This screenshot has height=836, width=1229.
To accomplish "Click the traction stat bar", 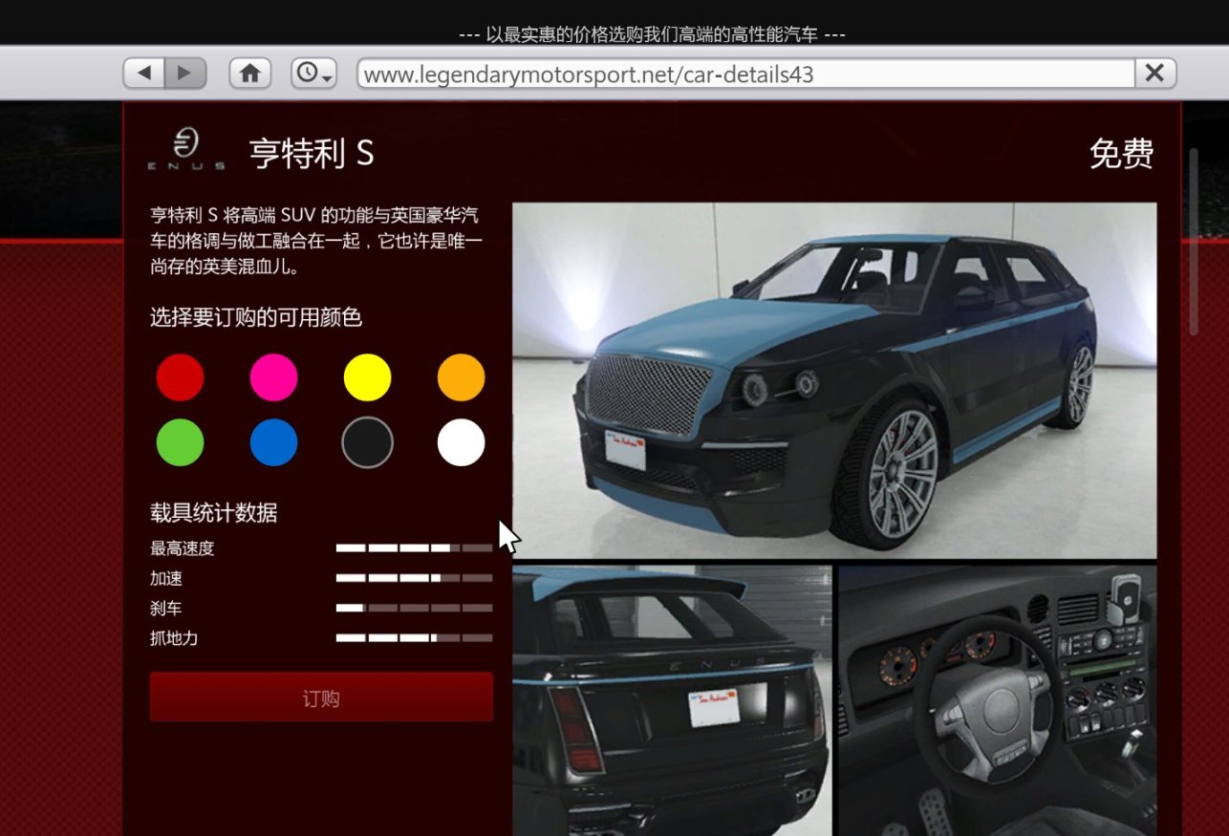I will click(x=414, y=637).
